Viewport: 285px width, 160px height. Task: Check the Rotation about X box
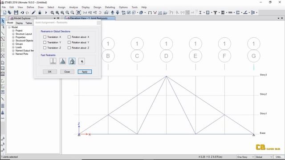coord(69,37)
